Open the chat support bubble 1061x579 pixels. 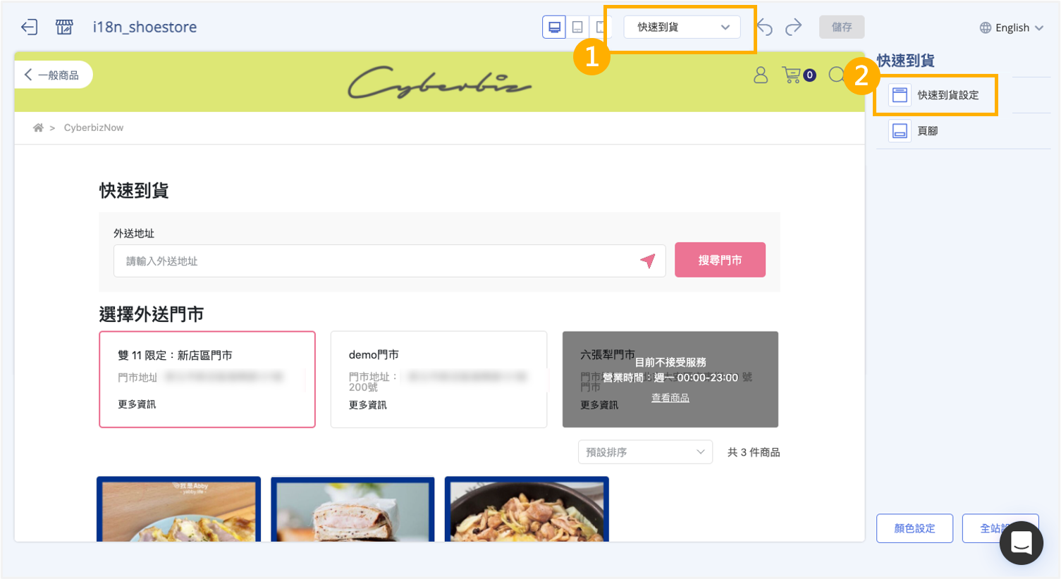(1021, 542)
